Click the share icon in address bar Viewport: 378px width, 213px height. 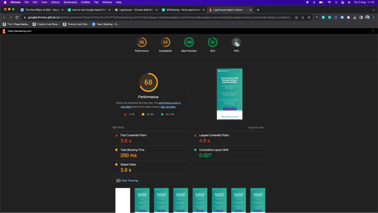pyautogui.click(x=303, y=17)
